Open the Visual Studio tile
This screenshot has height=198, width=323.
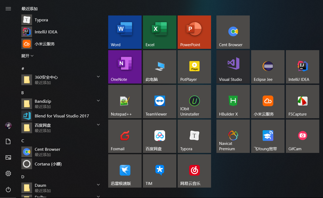tap(233, 67)
